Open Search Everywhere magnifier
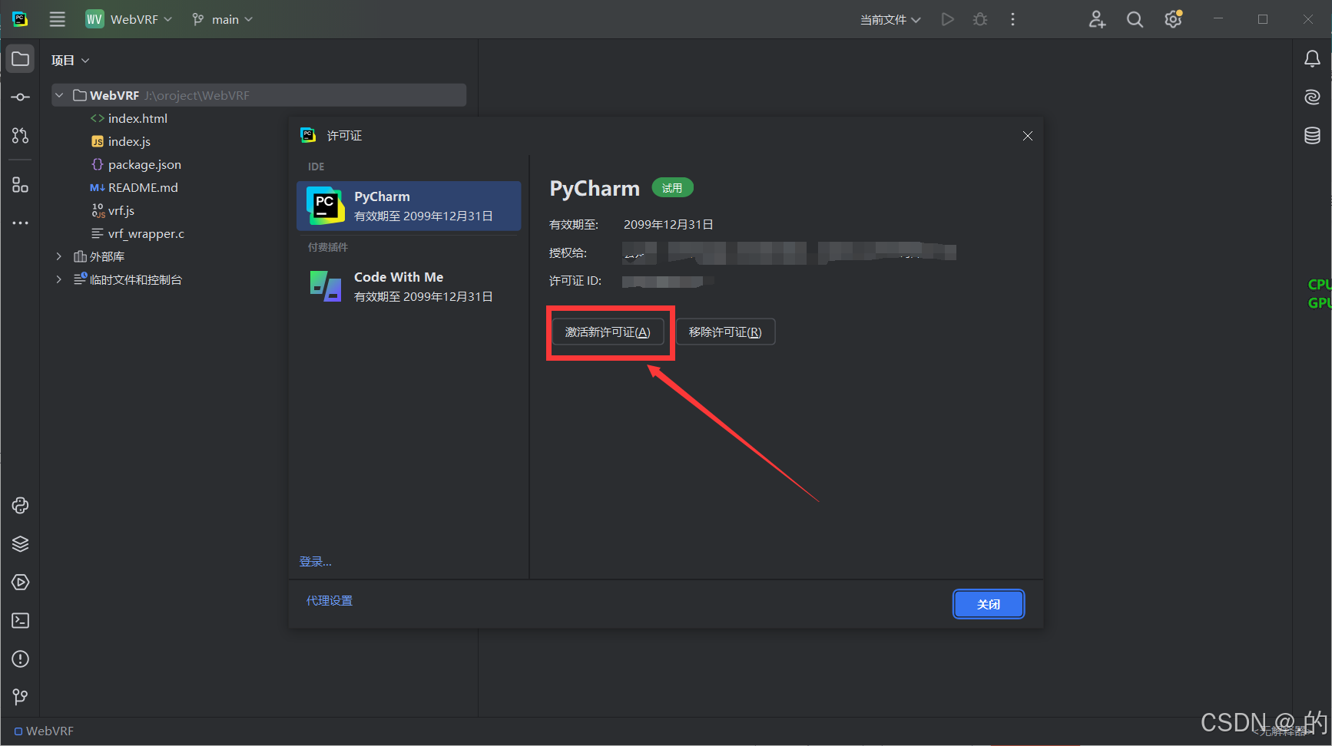 click(1135, 19)
